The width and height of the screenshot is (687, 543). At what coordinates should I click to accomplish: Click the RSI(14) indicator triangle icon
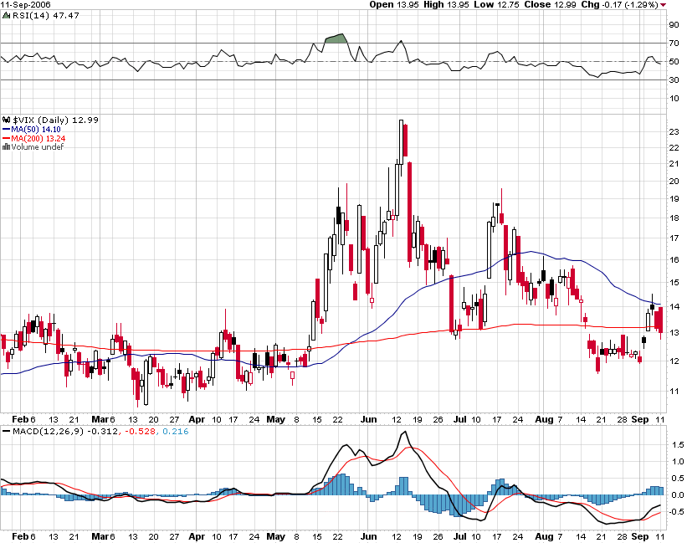click(x=6, y=15)
